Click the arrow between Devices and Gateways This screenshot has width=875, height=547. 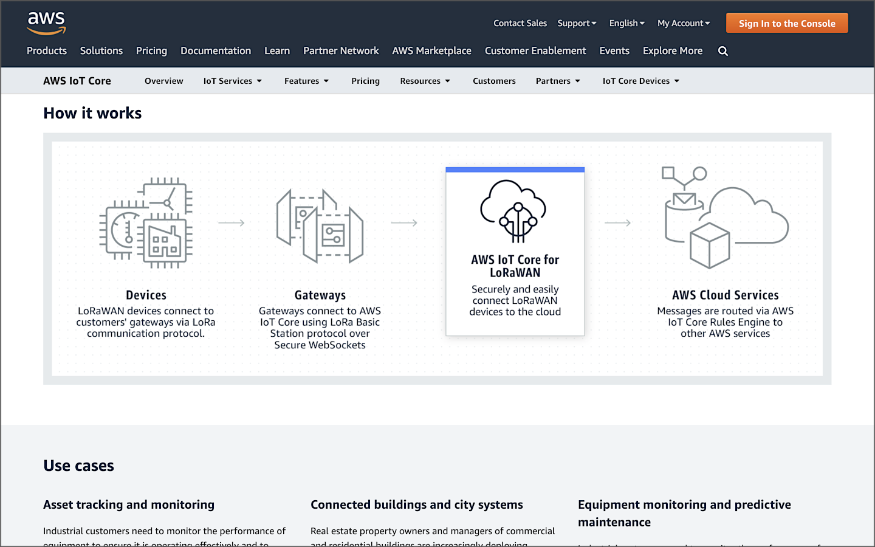point(232,223)
